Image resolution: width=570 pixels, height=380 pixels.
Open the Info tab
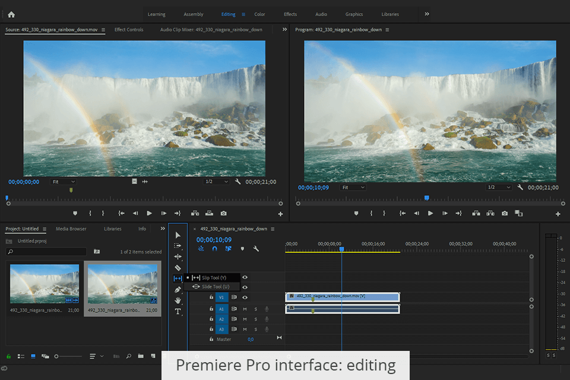pos(142,229)
